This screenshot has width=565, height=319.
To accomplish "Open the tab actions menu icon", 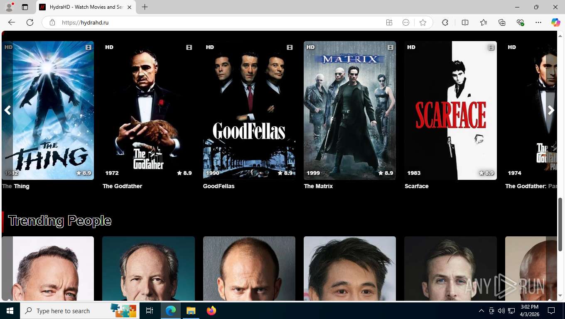I will pos(25,7).
